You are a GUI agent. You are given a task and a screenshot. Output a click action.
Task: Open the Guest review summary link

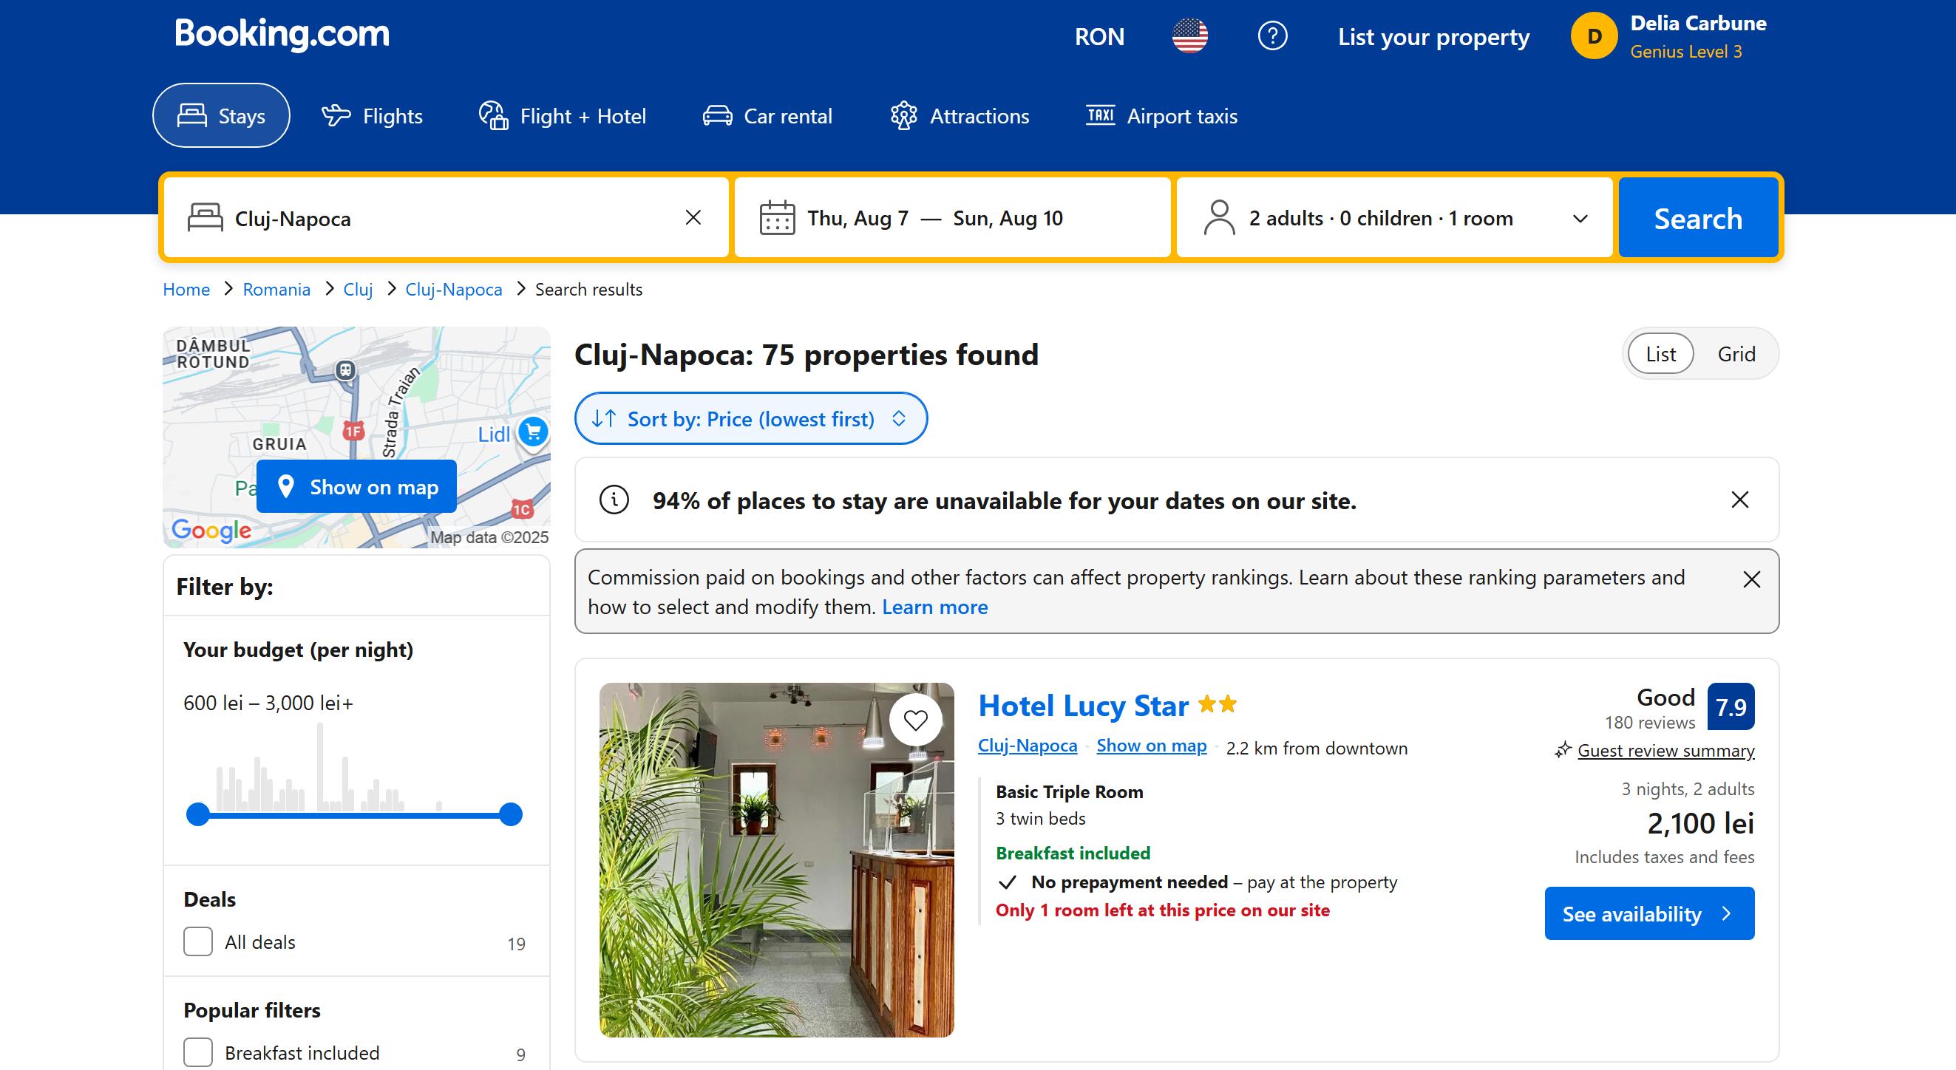point(1665,750)
